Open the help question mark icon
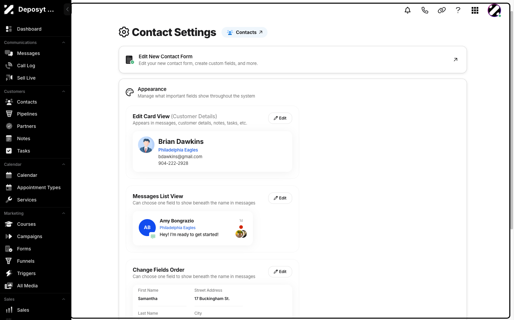The image size is (514, 320). coord(458,10)
